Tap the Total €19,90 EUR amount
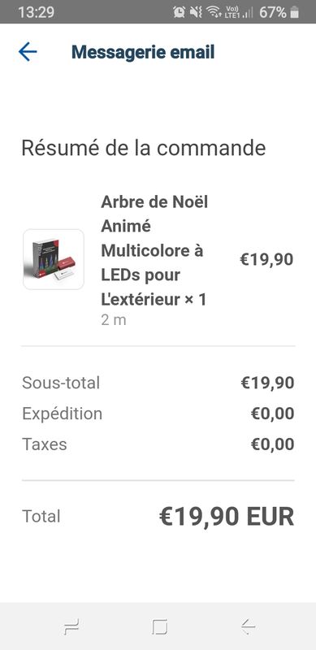Screen dimensions: 316x650 tap(227, 517)
